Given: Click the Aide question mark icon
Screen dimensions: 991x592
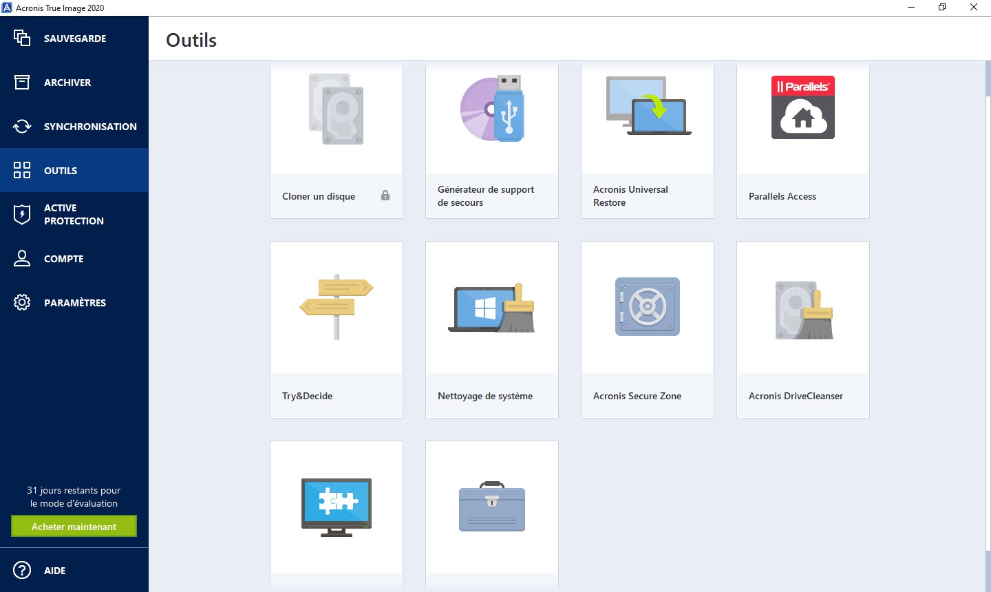Looking at the screenshot, I should (22, 570).
